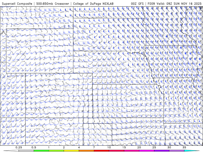This screenshot has width=203, height=152.
Task: Click the 'College of DuPage NEXLAB' label
Action: [x=93, y=4]
